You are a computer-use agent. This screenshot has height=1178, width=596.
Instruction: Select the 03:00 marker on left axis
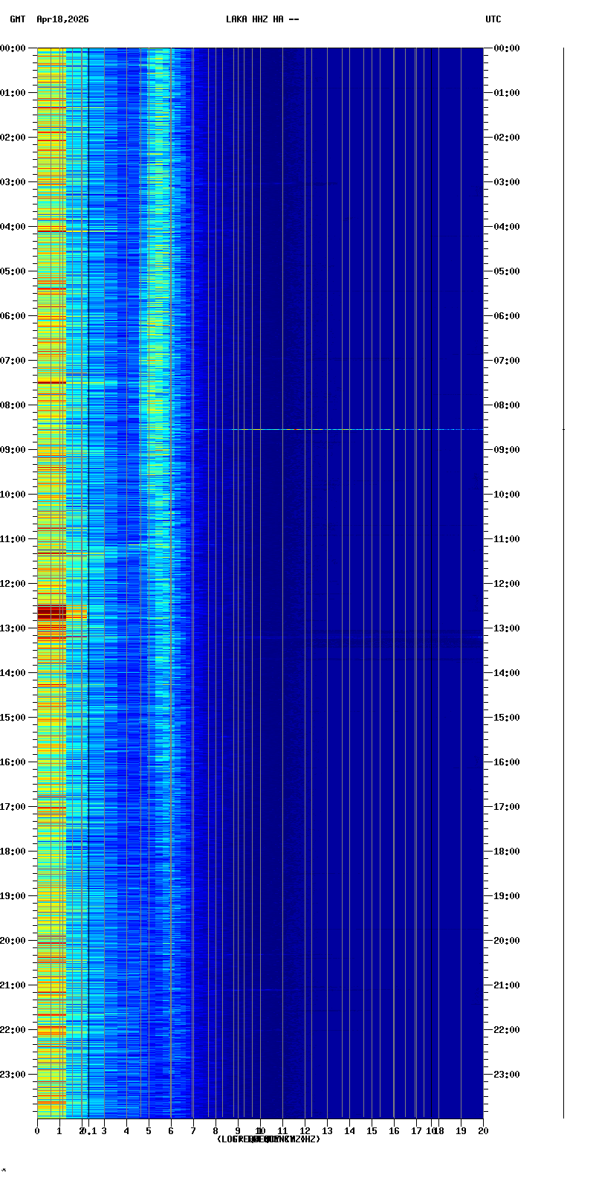(13, 182)
